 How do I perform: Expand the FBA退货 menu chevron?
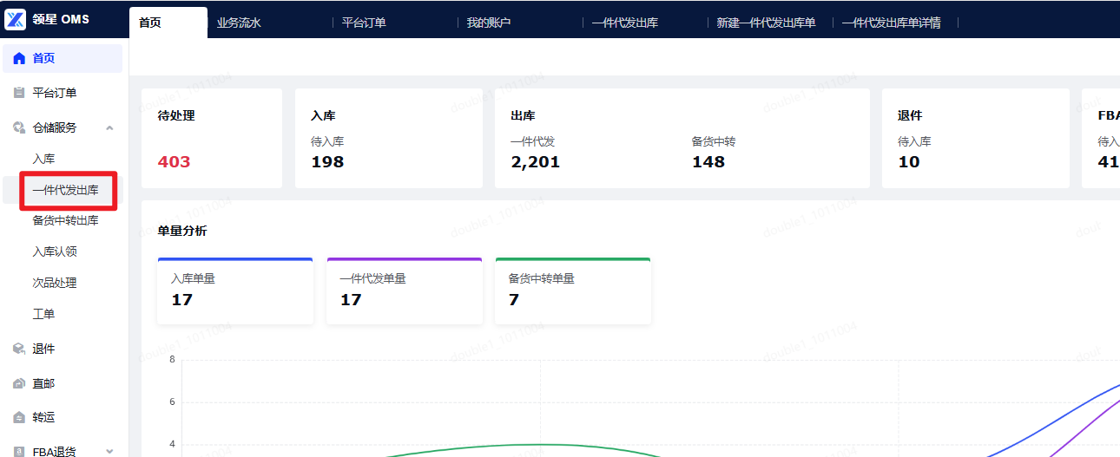(109, 451)
